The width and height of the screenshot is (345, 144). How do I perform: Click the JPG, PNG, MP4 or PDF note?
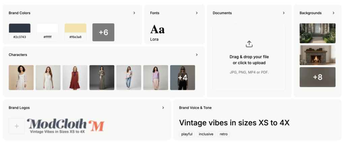pyautogui.click(x=249, y=72)
